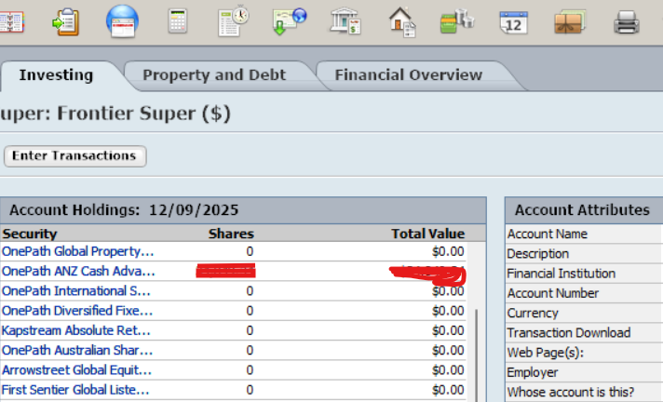
Task: Click $0.00 value for OnePath Diversified Fixe
Action: click(x=448, y=311)
